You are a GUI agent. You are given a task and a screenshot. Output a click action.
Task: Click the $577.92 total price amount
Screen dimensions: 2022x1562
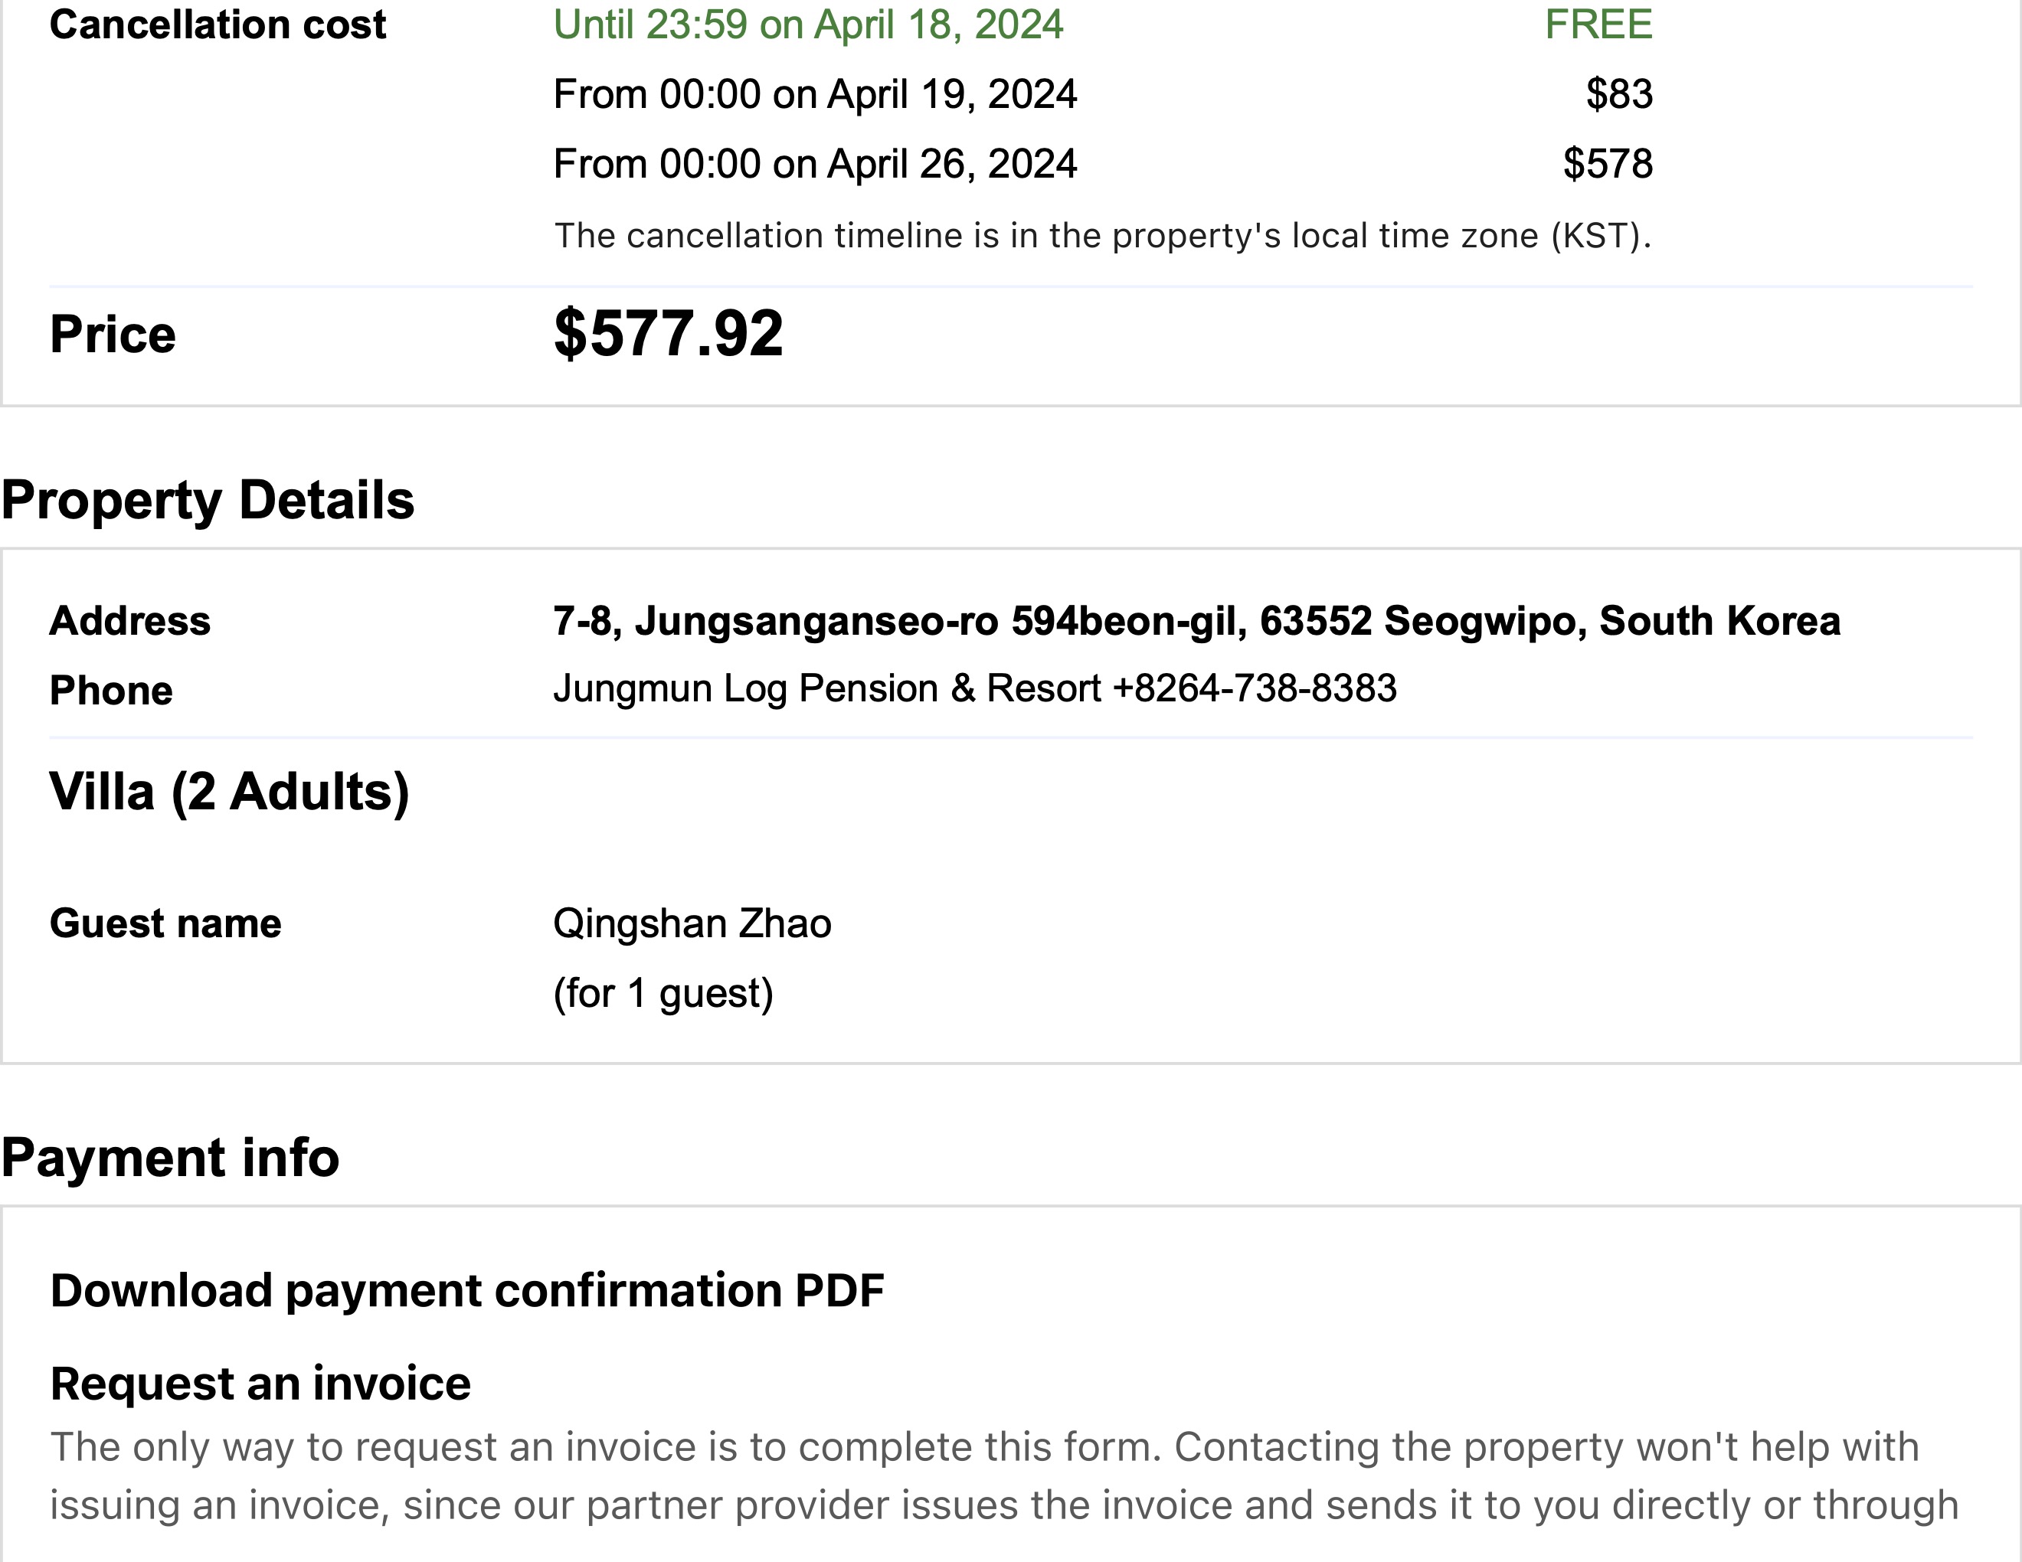point(669,333)
